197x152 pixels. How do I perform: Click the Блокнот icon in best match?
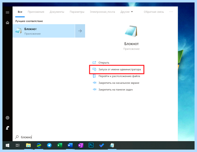18,31
